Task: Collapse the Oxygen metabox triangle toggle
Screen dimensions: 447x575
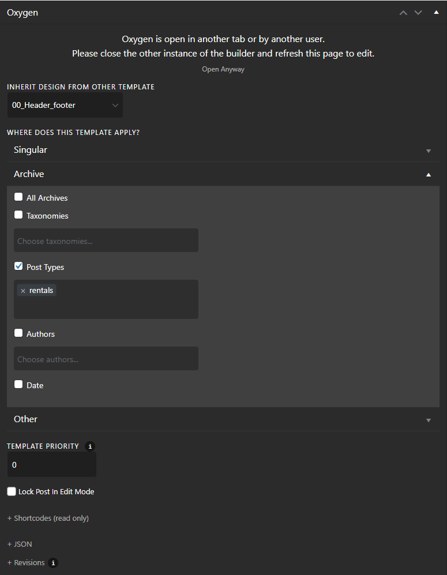Action: [436, 12]
